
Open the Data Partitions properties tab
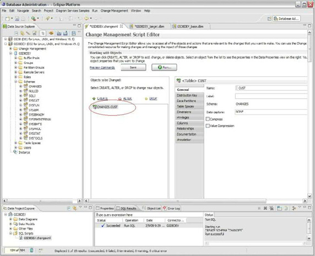click(189, 101)
